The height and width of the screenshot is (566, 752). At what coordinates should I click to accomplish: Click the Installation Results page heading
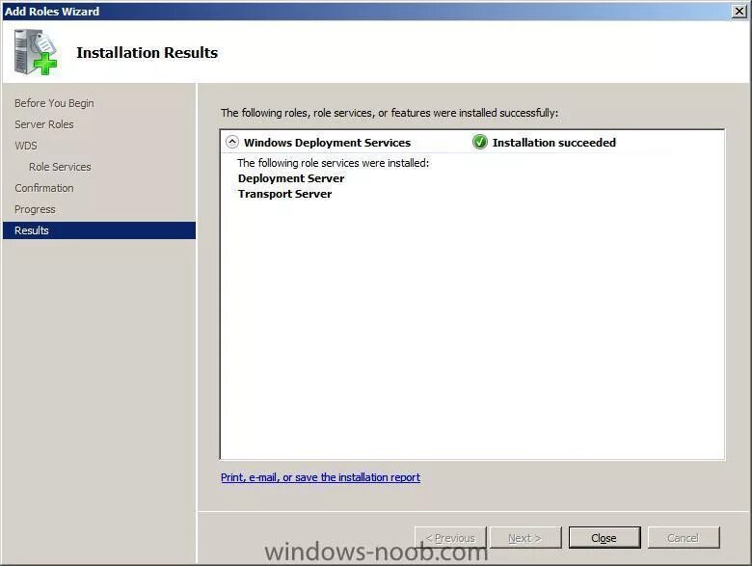(148, 52)
